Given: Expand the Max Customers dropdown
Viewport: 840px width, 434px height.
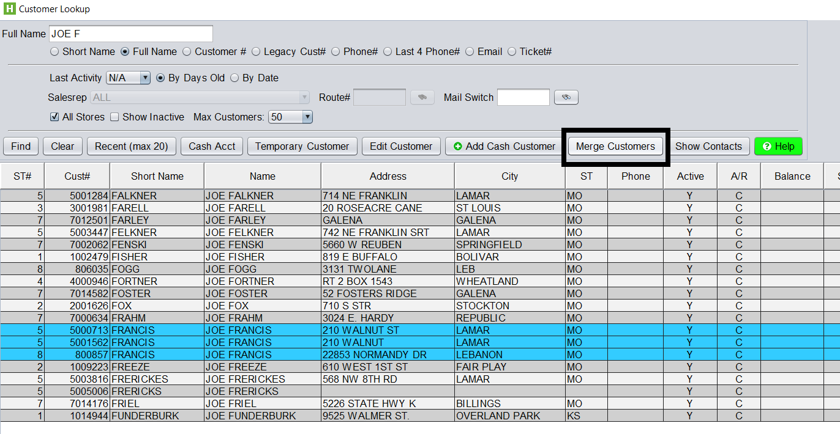Looking at the screenshot, I should 291,117.
